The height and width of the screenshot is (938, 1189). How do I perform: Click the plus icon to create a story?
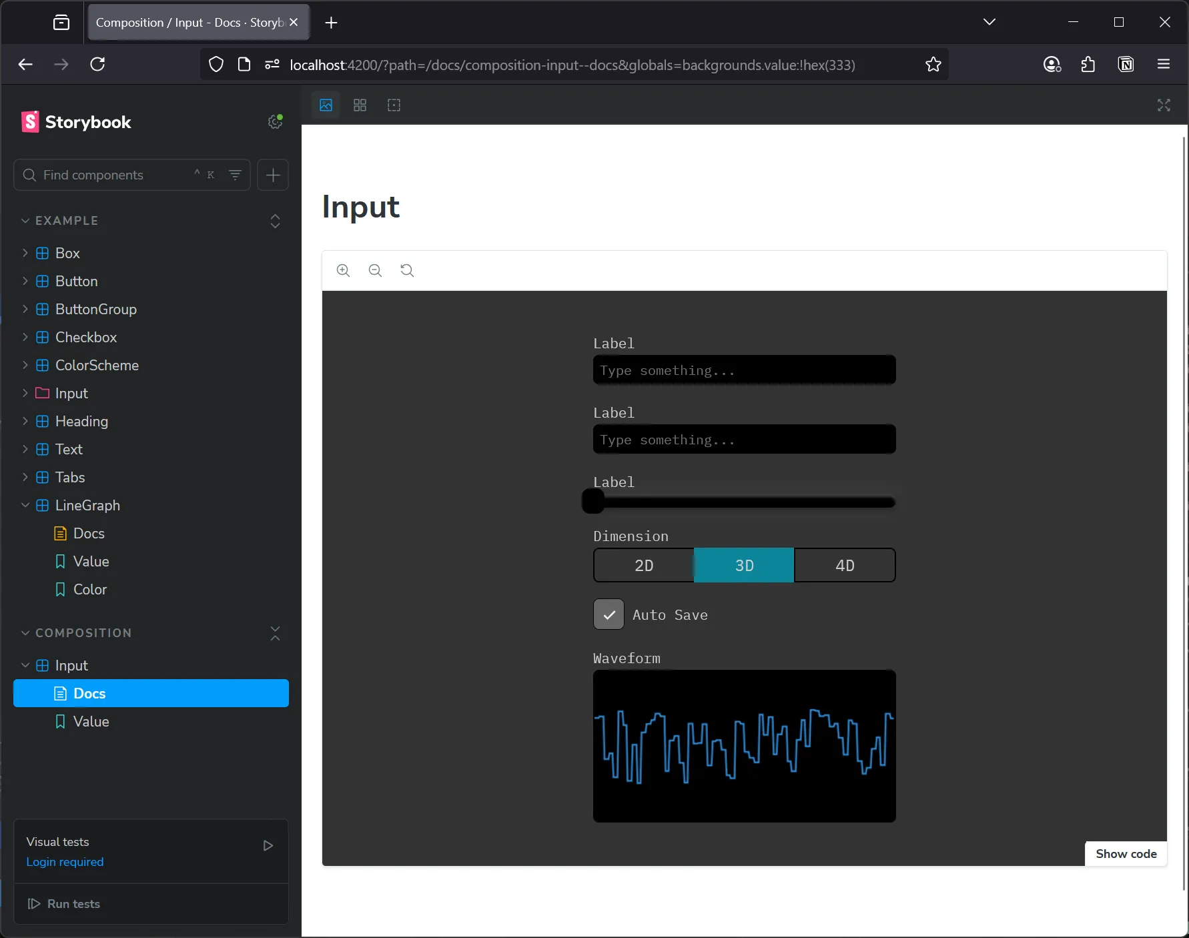pyautogui.click(x=273, y=175)
